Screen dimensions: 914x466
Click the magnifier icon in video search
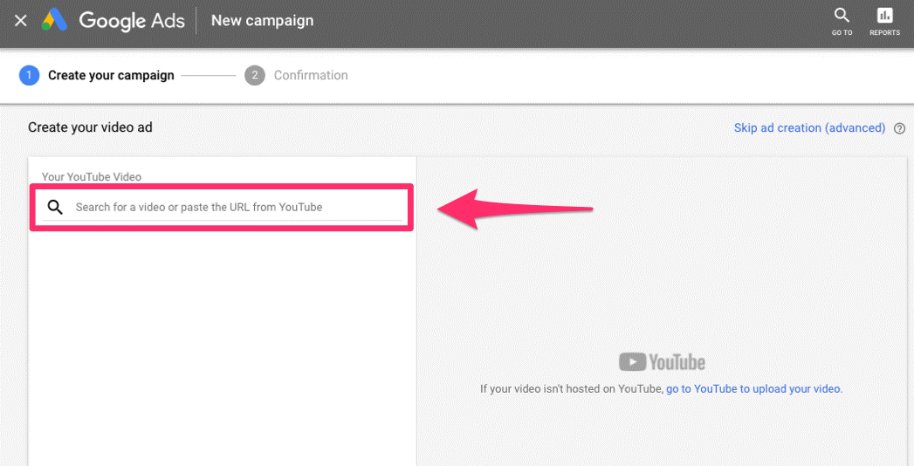point(56,207)
